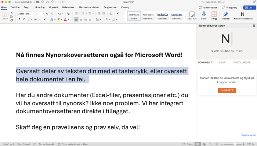Toggle underline with the U button
The width and height of the screenshot is (257, 146).
[29, 19]
